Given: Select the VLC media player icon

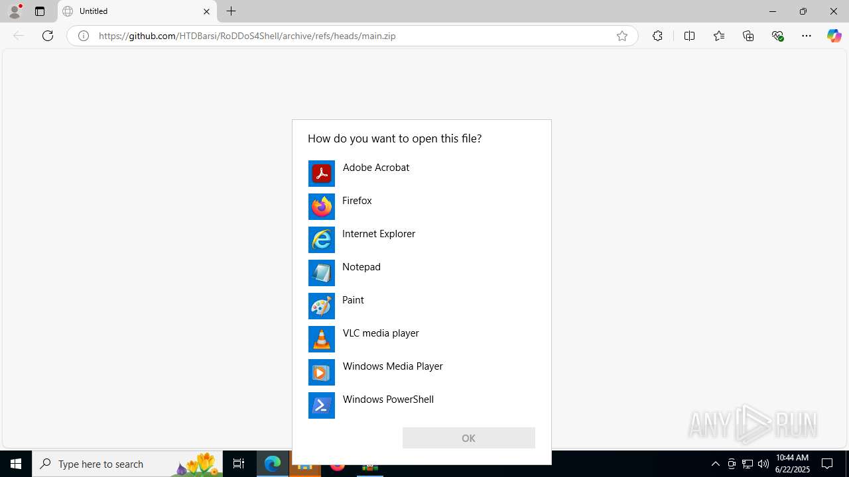Looking at the screenshot, I should click(322, 339).
